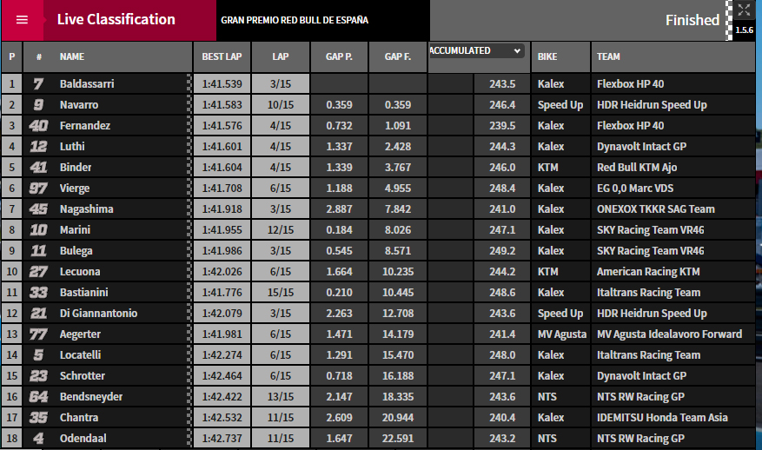Select rider name Di Giannantonio

[98, 314]
